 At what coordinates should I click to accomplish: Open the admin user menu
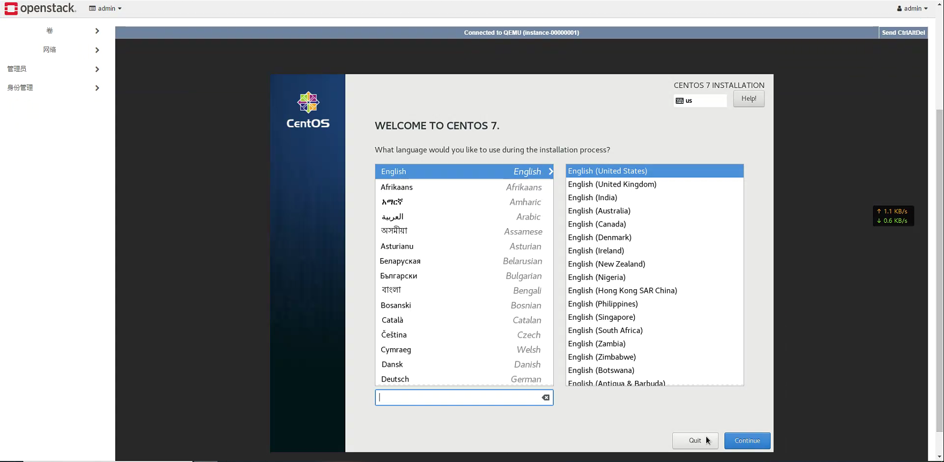point(912,8)
